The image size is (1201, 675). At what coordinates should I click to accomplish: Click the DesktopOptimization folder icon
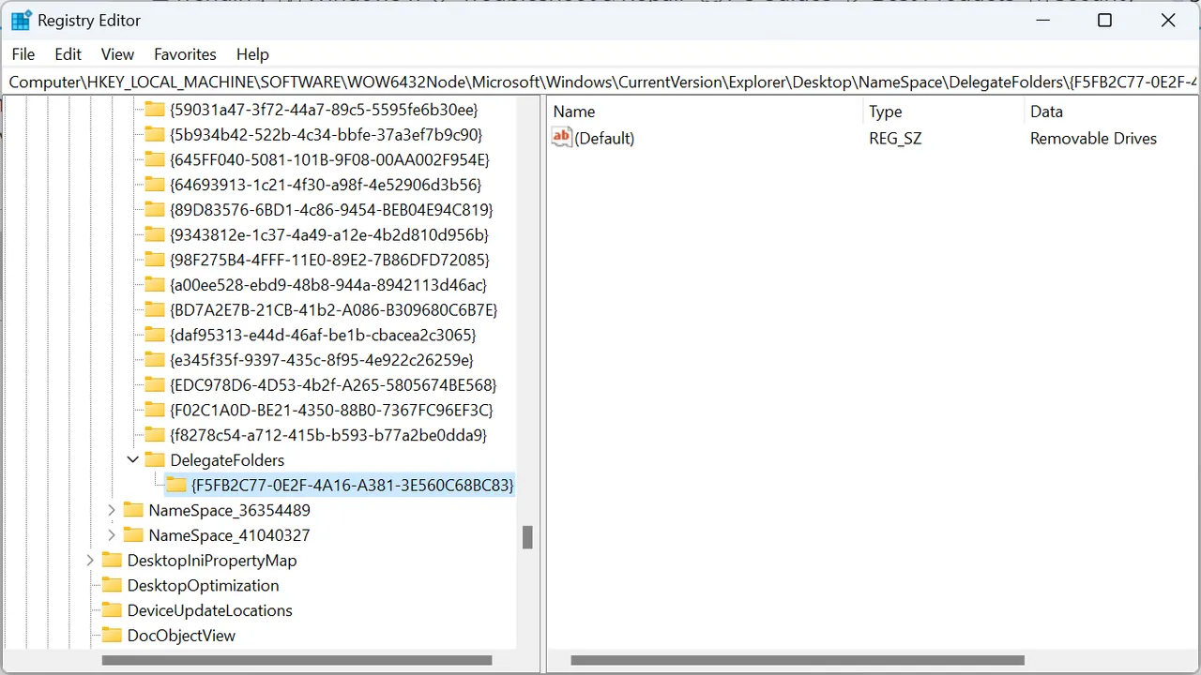112,585
